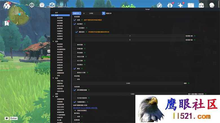The image size is (220, 123).
Task: Click the help marker beside 自定义元素
Action: click(x=86, y=57)
